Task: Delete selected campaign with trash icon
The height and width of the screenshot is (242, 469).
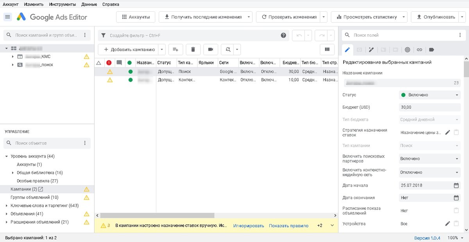Action: click(x=193, y=49)
